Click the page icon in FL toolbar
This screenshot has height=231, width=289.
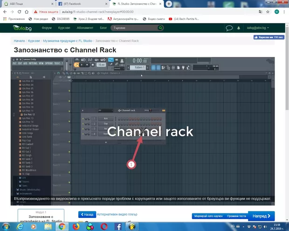pyautogui.click(x=178, y=68)
